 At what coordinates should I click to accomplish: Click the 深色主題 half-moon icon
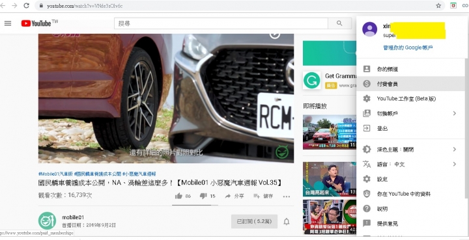click(x=366, y=149)
